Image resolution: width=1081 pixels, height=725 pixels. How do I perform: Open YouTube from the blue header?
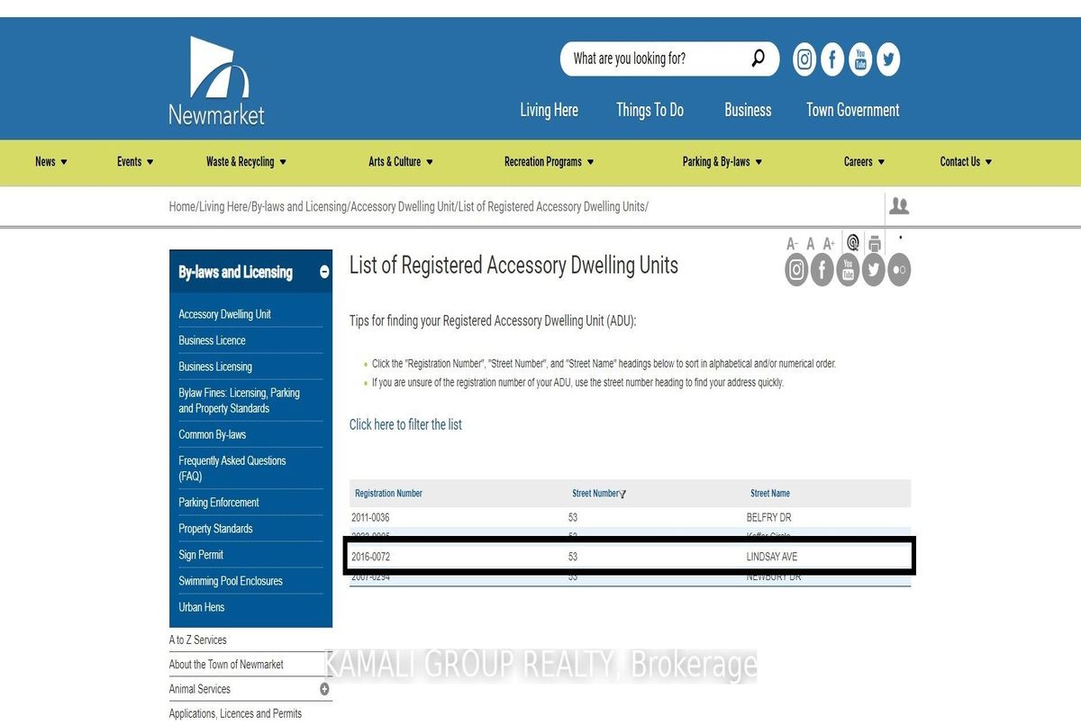(860, 59)
